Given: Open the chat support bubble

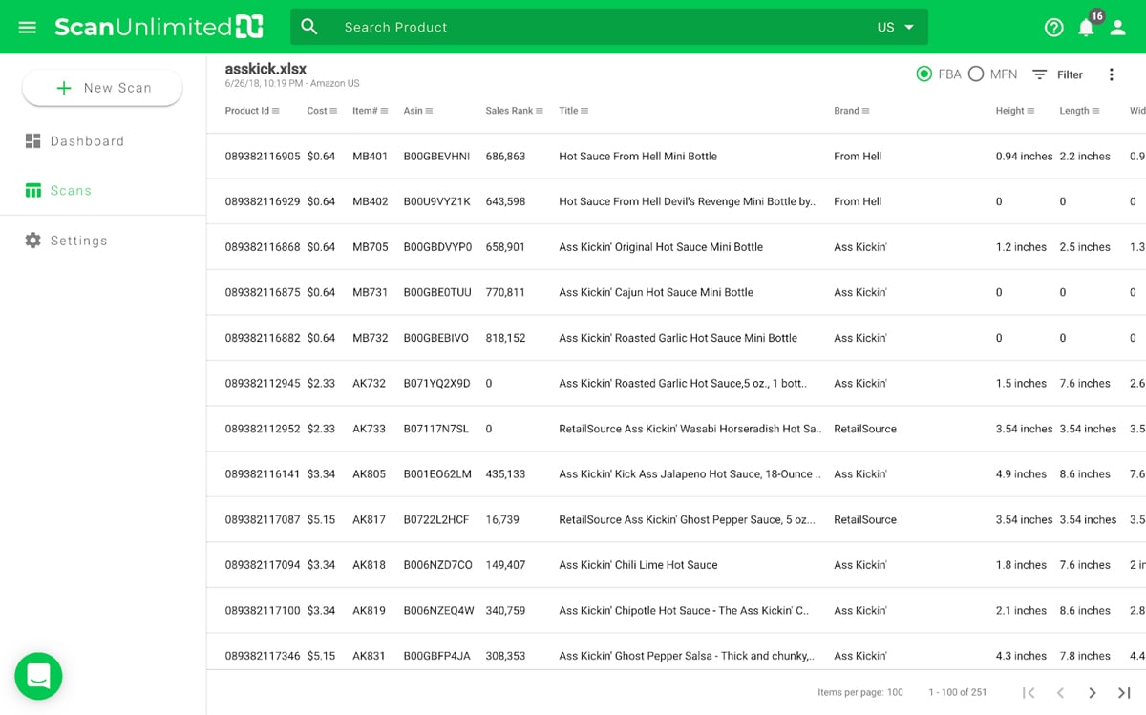Looking at the screenshot, I should 38,677.
